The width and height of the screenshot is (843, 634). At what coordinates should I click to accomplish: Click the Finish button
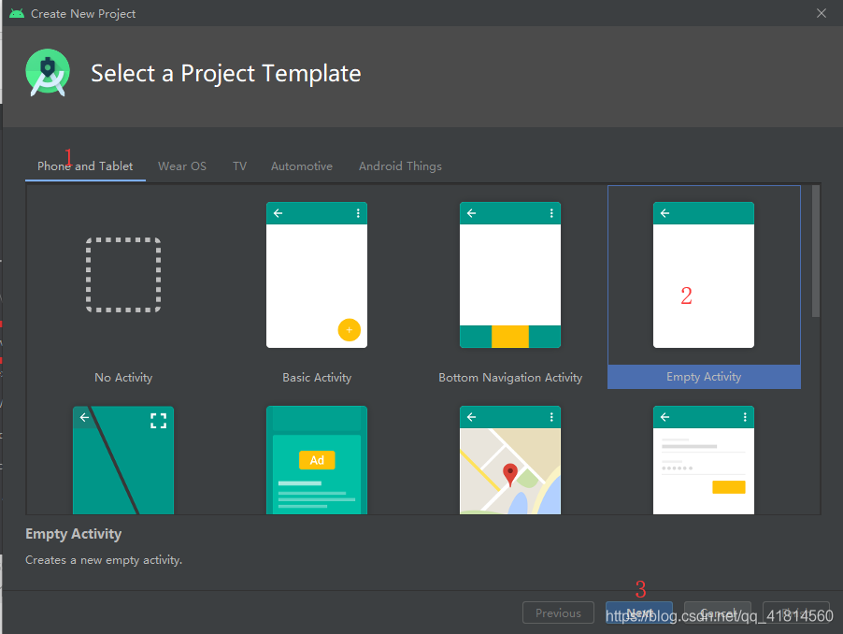tap(795, 612)
